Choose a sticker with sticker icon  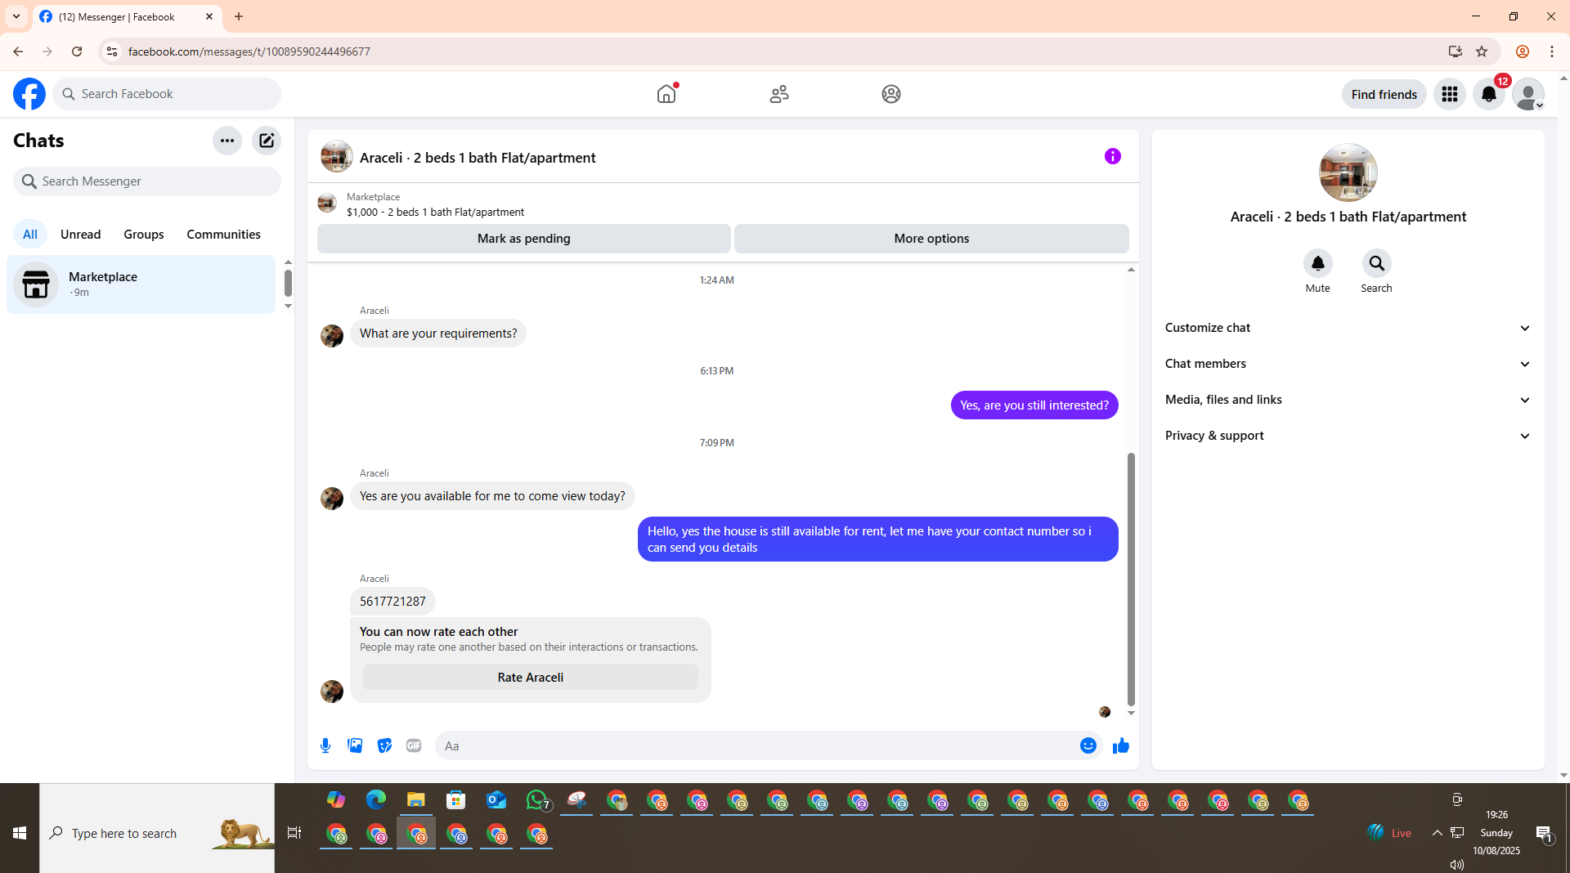[x=384, y=745]
